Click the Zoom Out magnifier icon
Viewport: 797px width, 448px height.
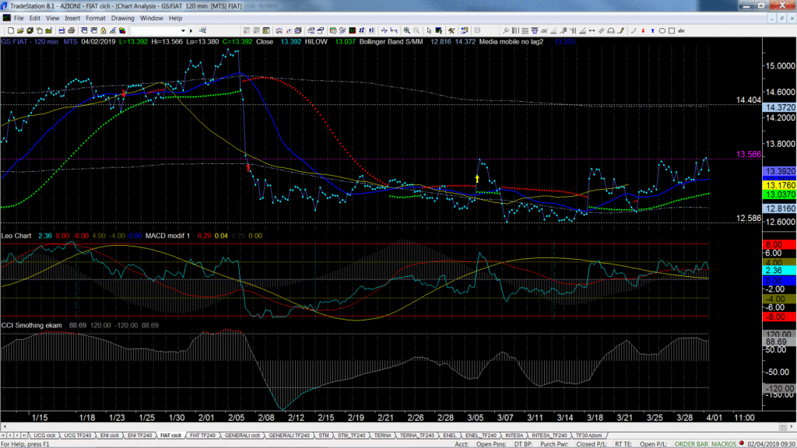coord(416,30)
